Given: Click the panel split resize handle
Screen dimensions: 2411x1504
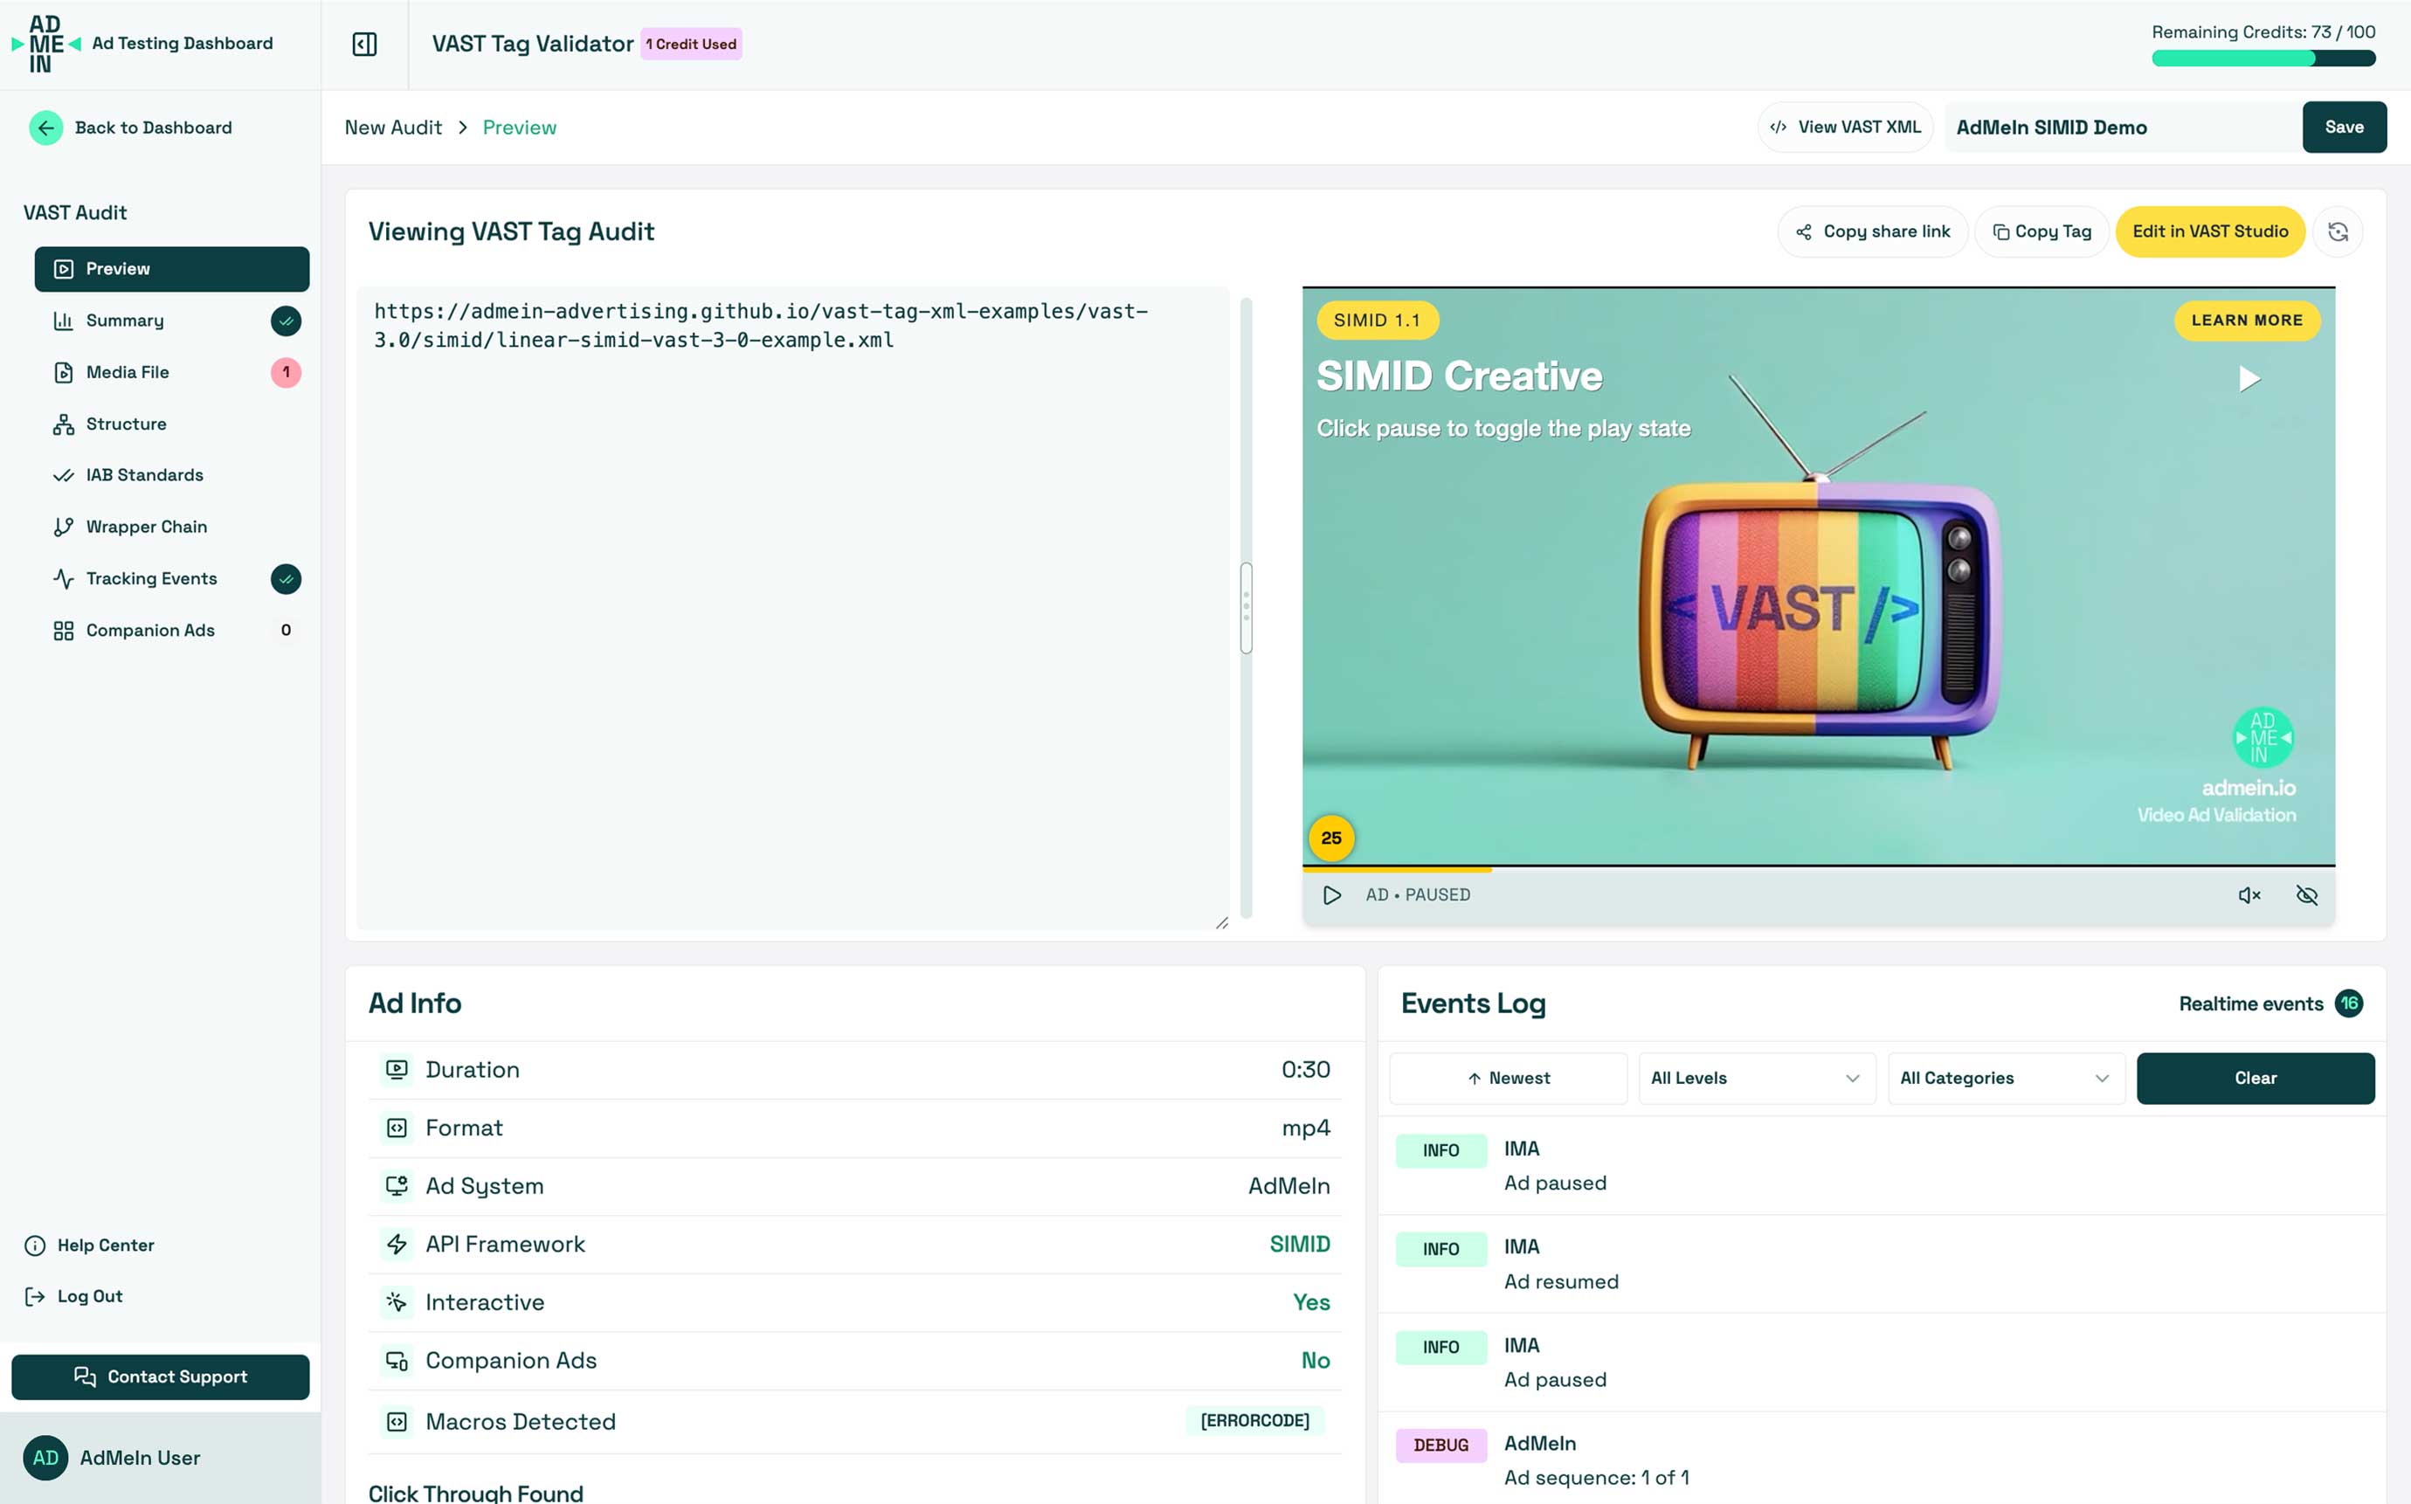Looking at the screenshot, I should tap(1246, 608).
